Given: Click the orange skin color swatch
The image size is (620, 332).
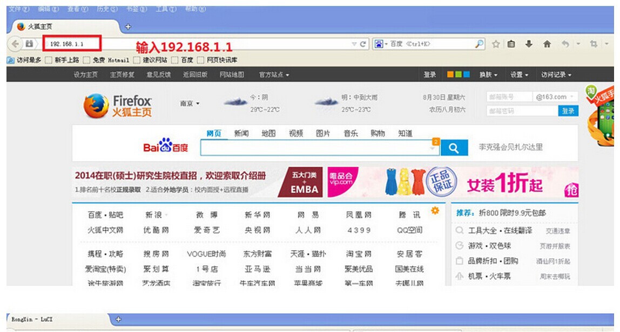Looking at the screenshot, I should 450,74.
